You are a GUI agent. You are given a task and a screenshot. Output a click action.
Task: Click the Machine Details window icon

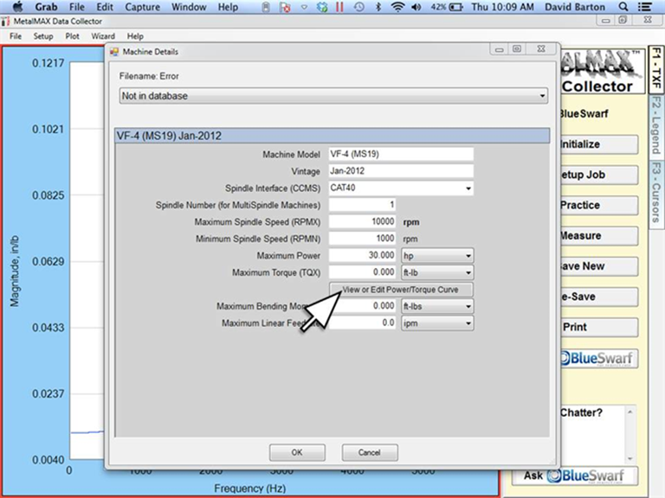114,52
